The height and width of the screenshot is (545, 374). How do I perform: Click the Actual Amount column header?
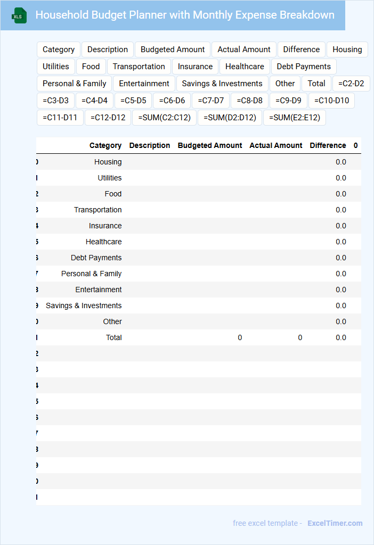click(275, 145)
